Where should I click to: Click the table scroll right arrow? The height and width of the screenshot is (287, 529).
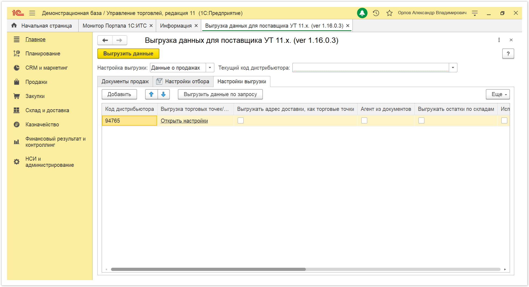(505, 269)
